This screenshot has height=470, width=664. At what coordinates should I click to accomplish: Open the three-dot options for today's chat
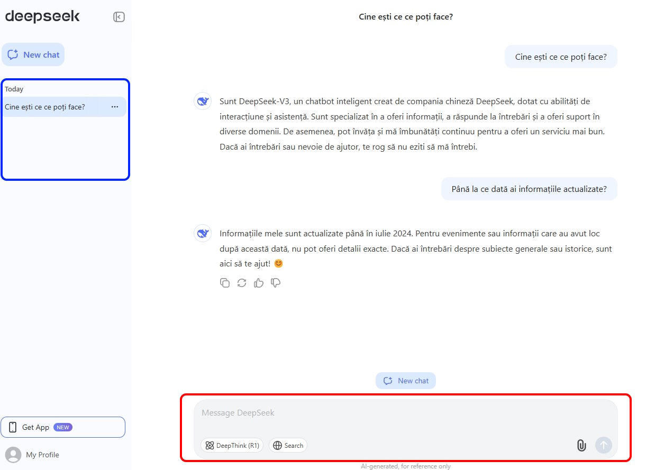pos(115,107)
